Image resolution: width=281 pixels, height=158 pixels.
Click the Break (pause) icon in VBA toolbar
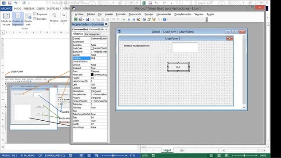tap(129, 19)
